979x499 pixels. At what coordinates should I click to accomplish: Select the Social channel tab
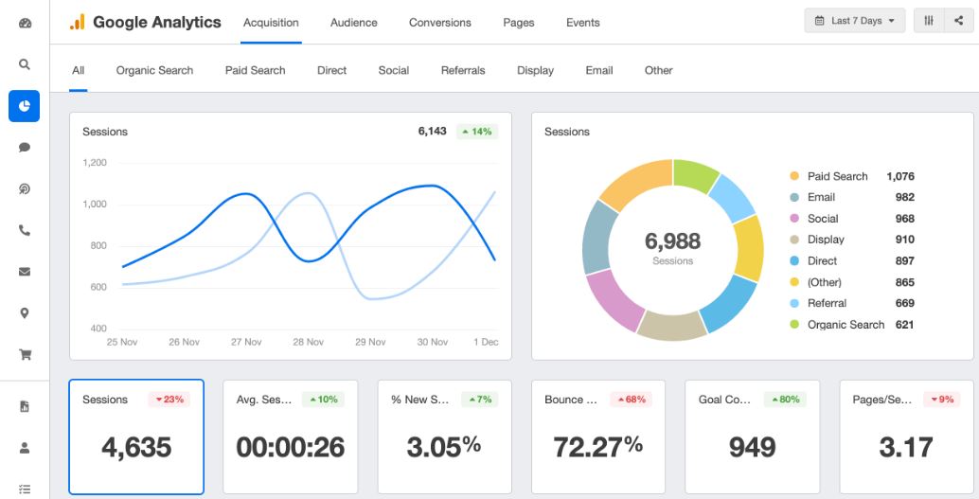pyautogui.click(x=394, y=71)
